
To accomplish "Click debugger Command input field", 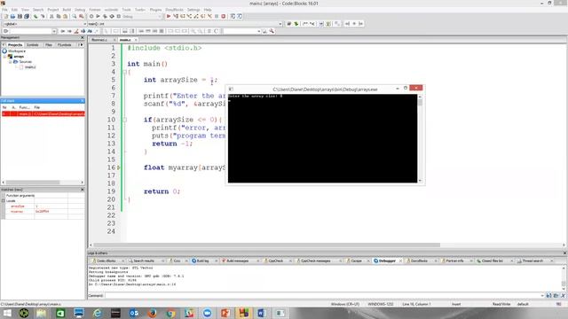I will (322, 295).
